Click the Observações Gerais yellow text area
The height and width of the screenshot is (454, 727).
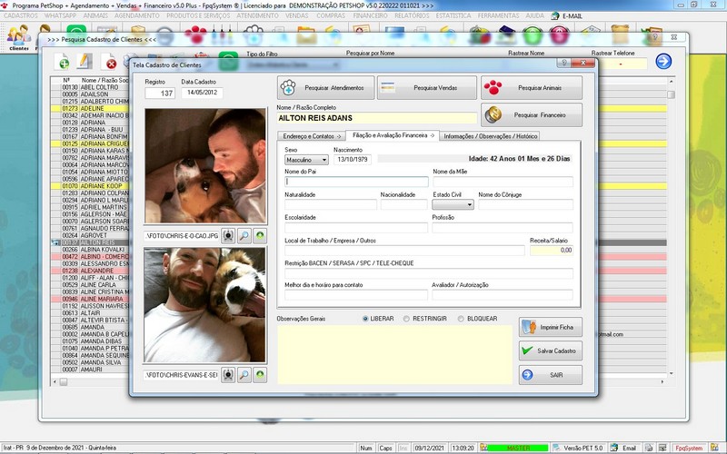click(x=394, y=354)
